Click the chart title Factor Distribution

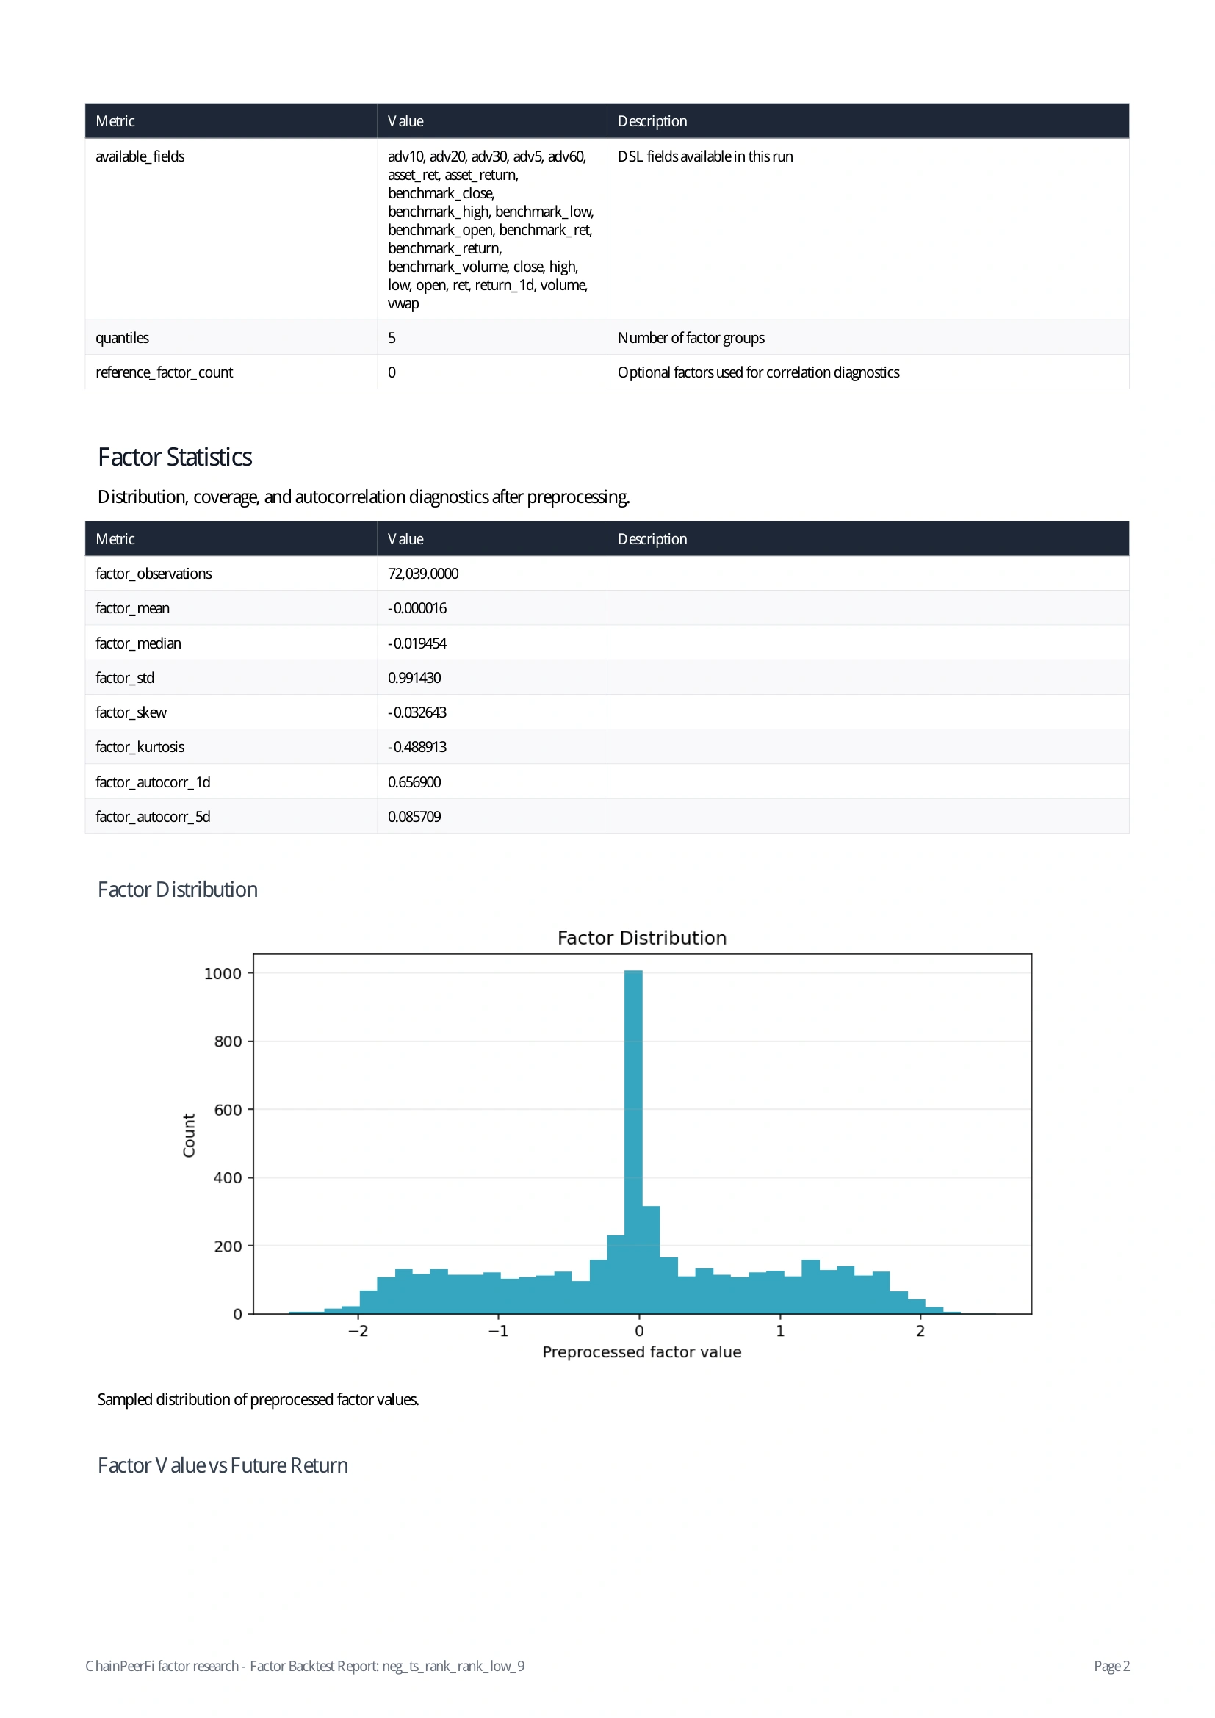click(641, 936)
